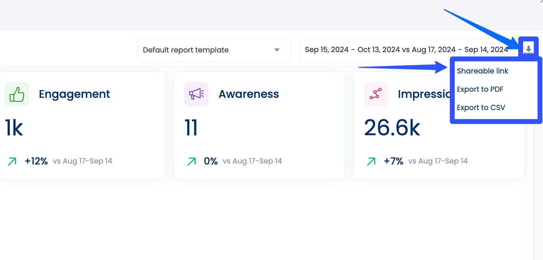
Task: Click the Engagement thumbs-up icon
Action: (17, 94)
